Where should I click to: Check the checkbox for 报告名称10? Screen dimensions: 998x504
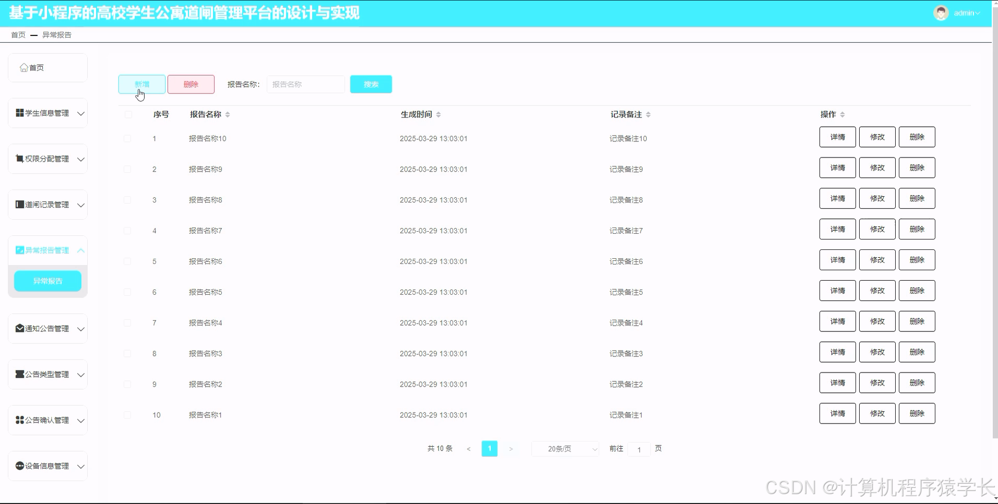[127, 138]
